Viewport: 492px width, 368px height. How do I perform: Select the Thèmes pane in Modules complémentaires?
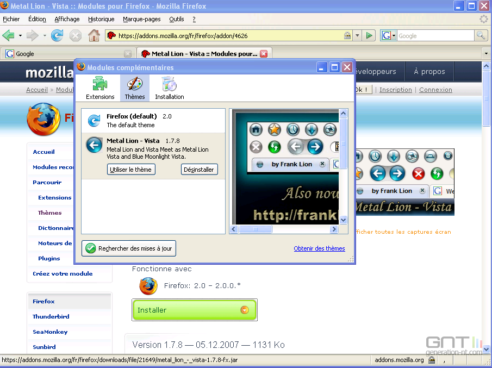click(x=135, y=88)
